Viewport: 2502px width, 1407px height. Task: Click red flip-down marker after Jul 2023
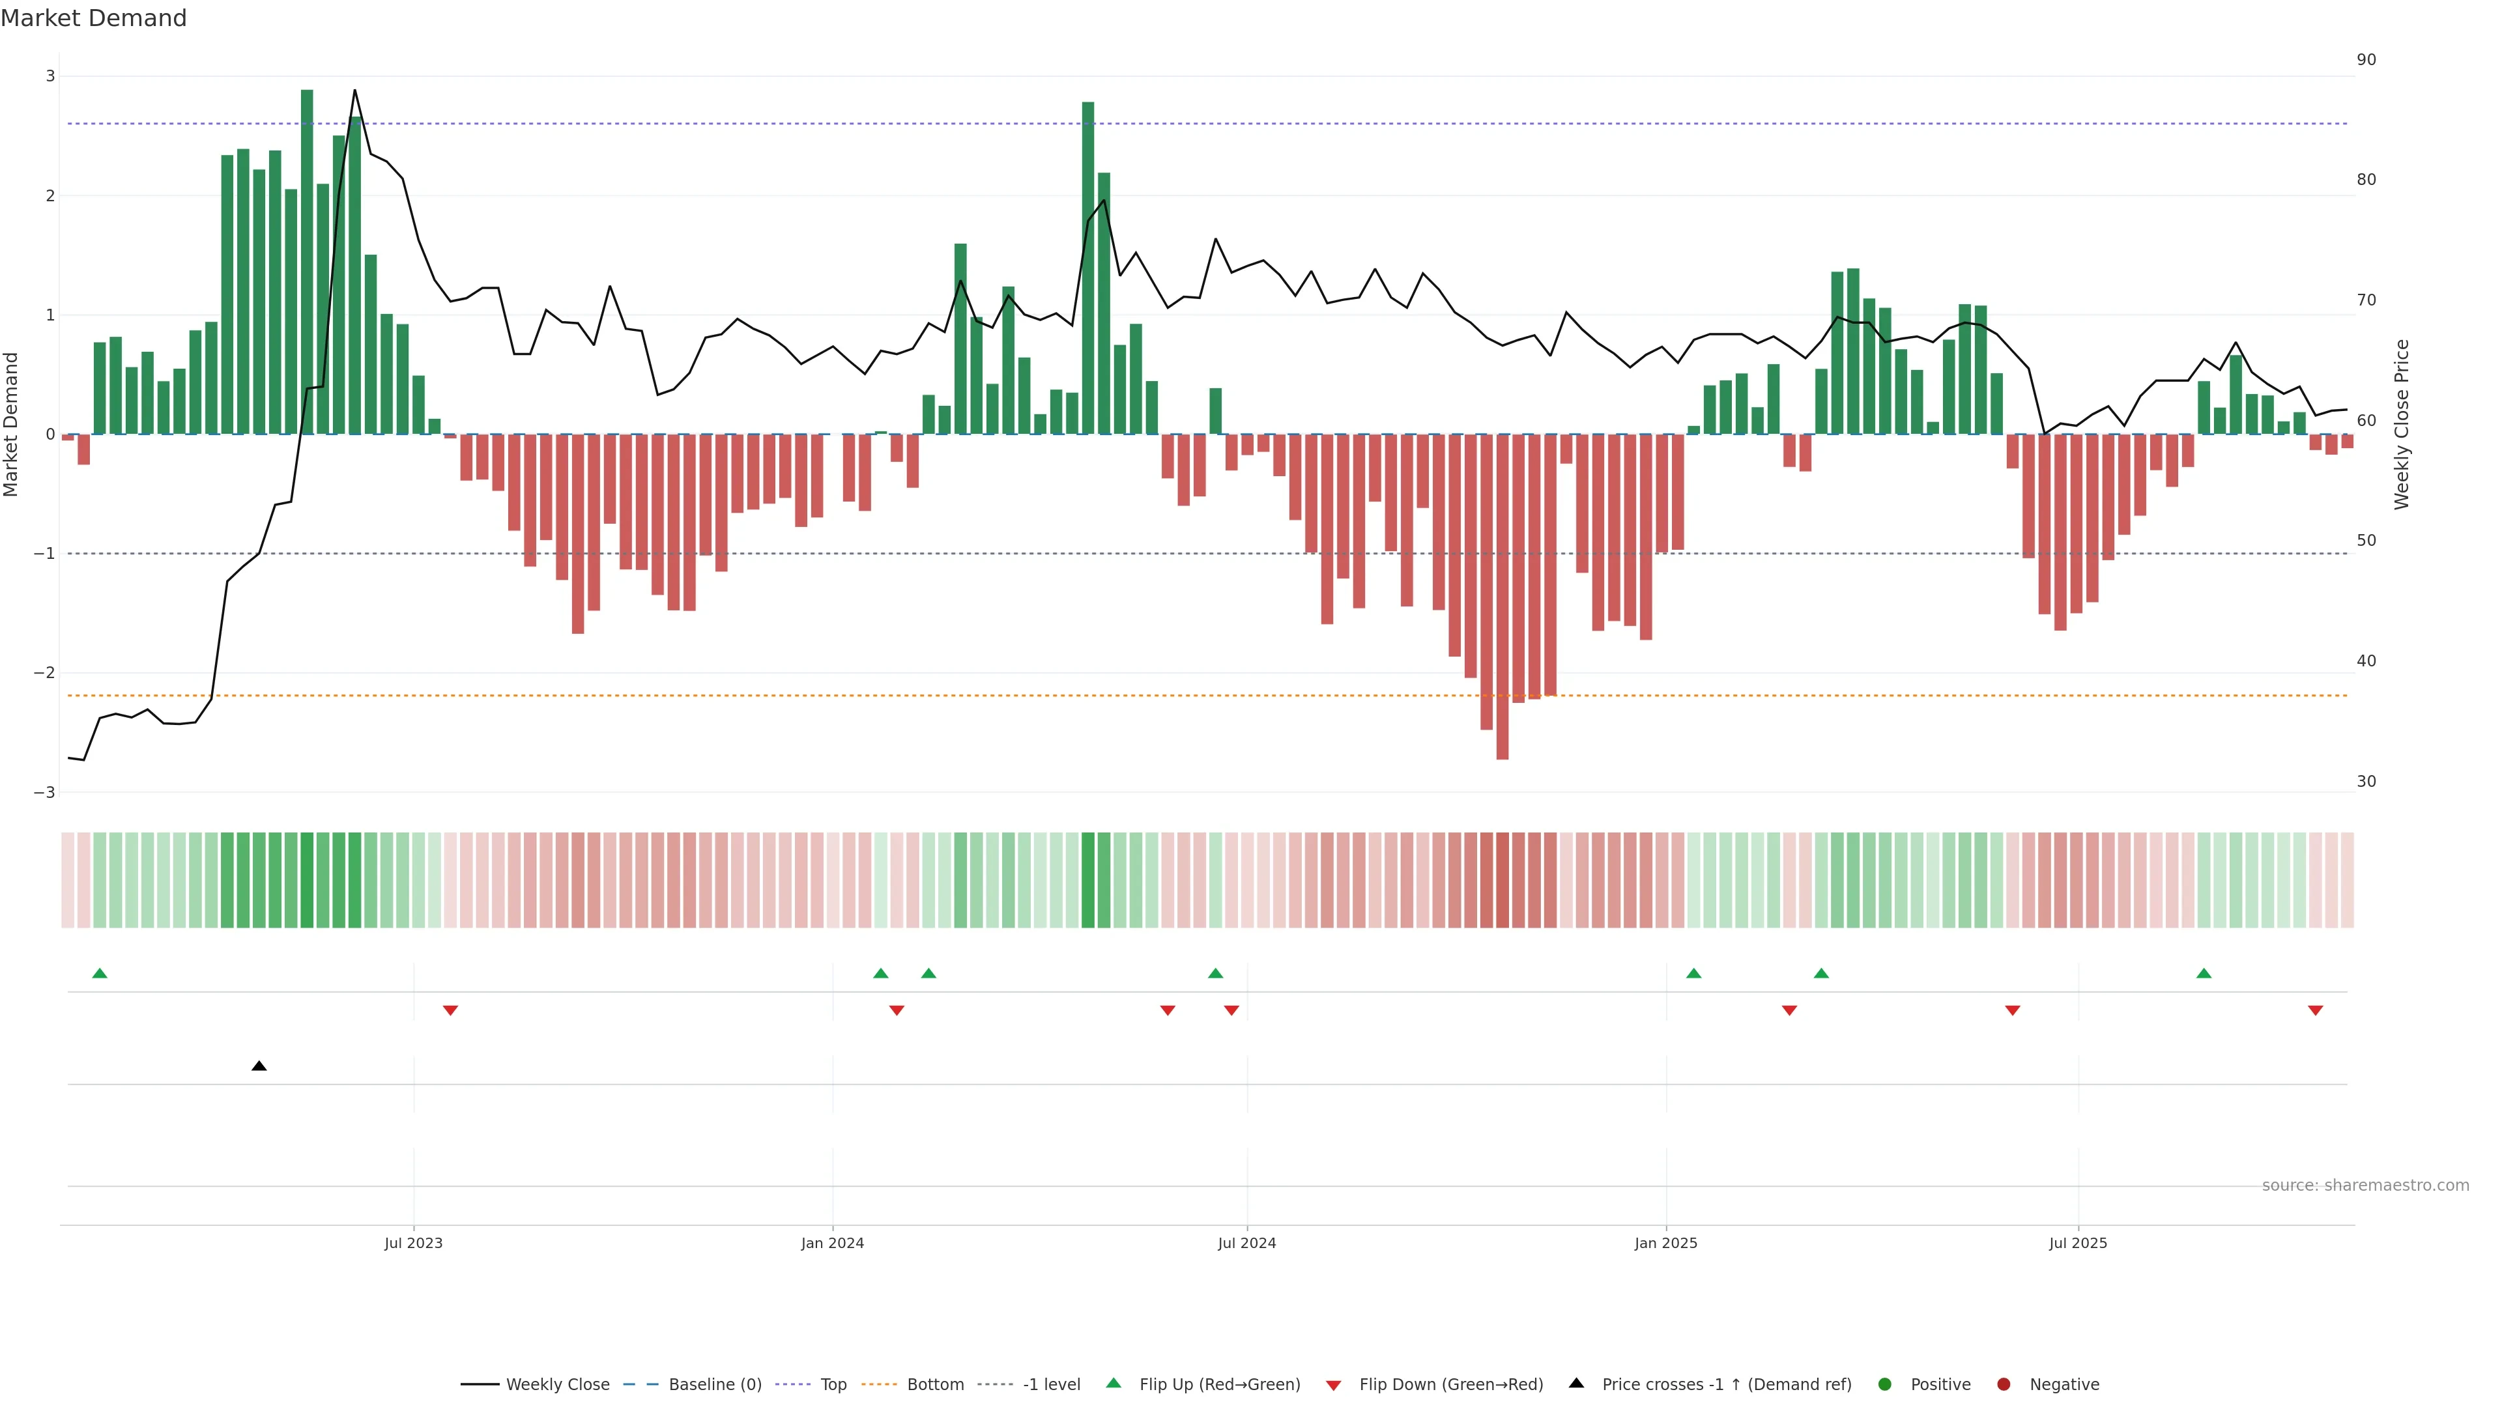pyautogui.click(x=451, y=1011)
